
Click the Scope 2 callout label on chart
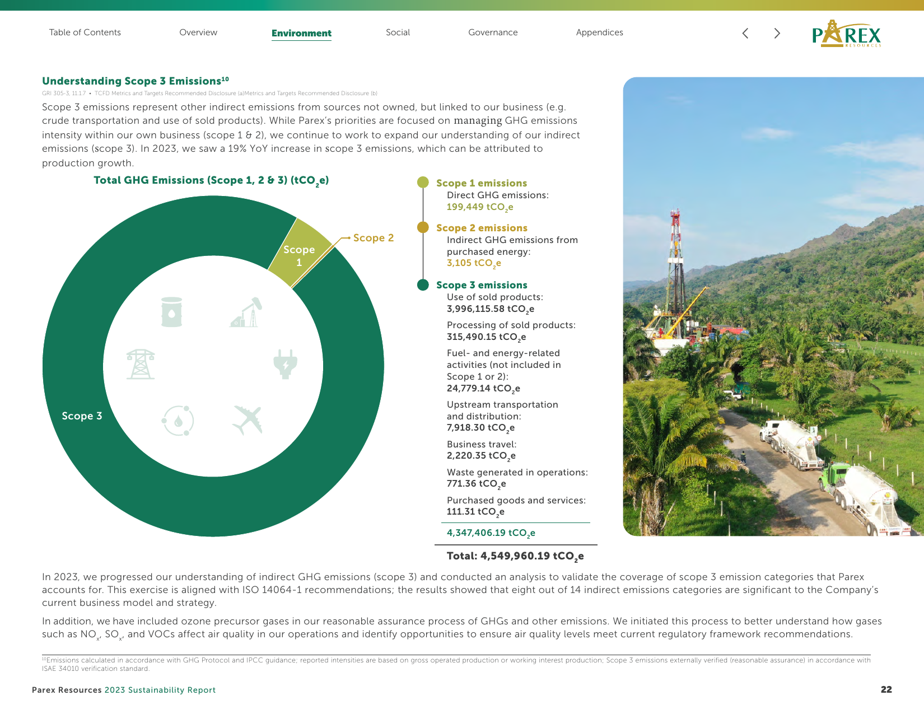click(374, 238)
